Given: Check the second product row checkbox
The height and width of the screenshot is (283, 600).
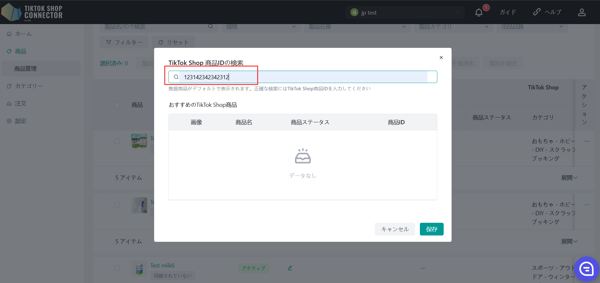Looking at the screenshot, I should click(117, 205).
